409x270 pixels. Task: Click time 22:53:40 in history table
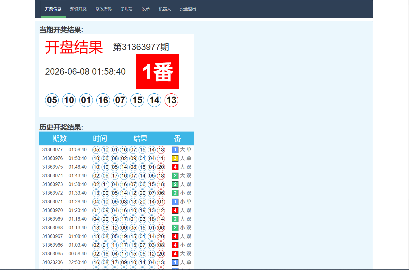(x=78, y=262)
